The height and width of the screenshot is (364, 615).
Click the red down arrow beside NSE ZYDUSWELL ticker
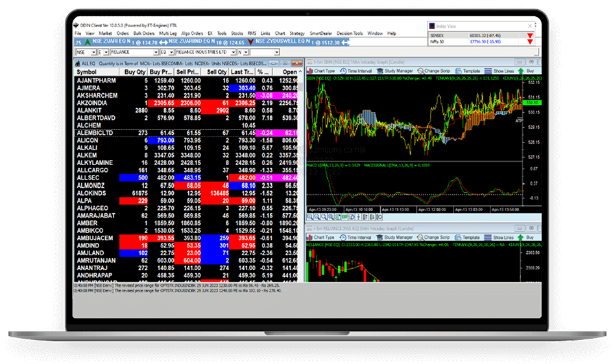click(x=250, y=42)
